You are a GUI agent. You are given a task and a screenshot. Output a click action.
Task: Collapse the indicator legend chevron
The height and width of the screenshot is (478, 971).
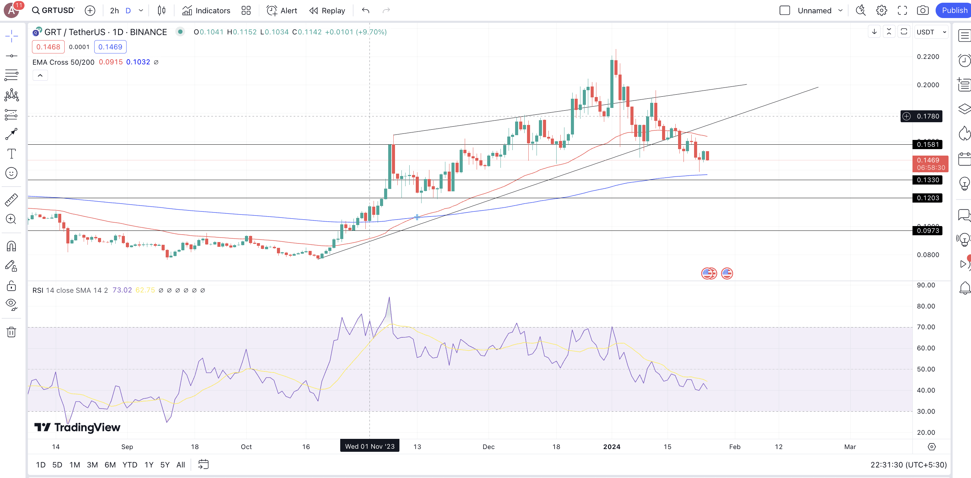(x=40, y=76)
